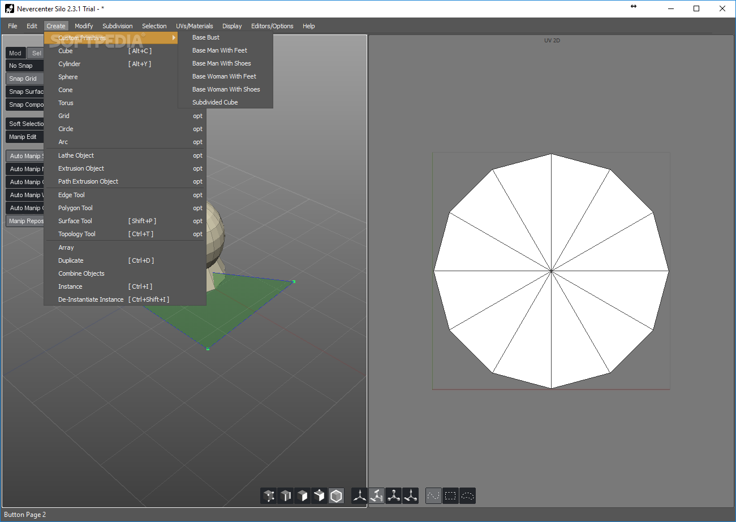Image resolution: width=736 pixels, height=522 pixels.
Task: Close the open Create menu
Action: [56, 26]
